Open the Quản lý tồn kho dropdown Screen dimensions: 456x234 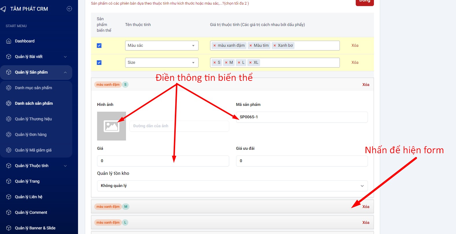pos(232,186)
